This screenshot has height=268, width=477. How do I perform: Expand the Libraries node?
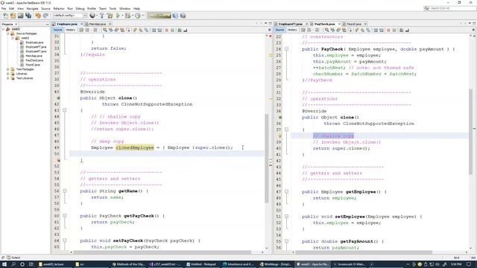[8, 74]
